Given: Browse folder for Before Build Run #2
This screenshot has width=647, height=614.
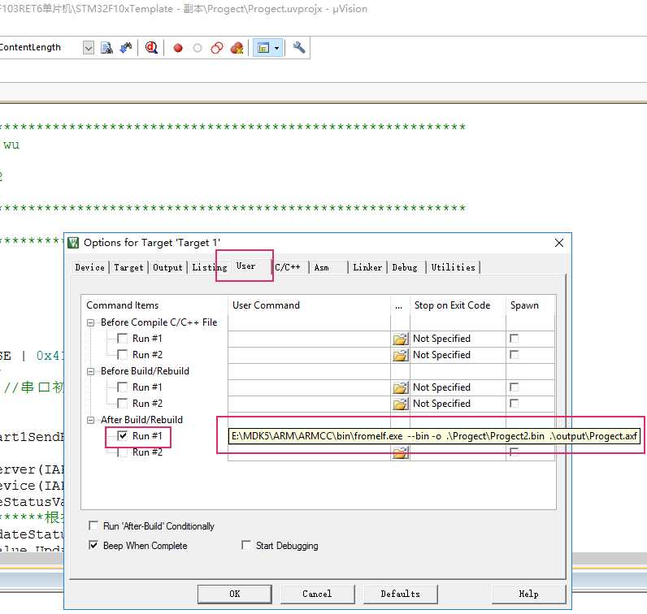Looking at the screenshot, I should [x=400, y=404].
